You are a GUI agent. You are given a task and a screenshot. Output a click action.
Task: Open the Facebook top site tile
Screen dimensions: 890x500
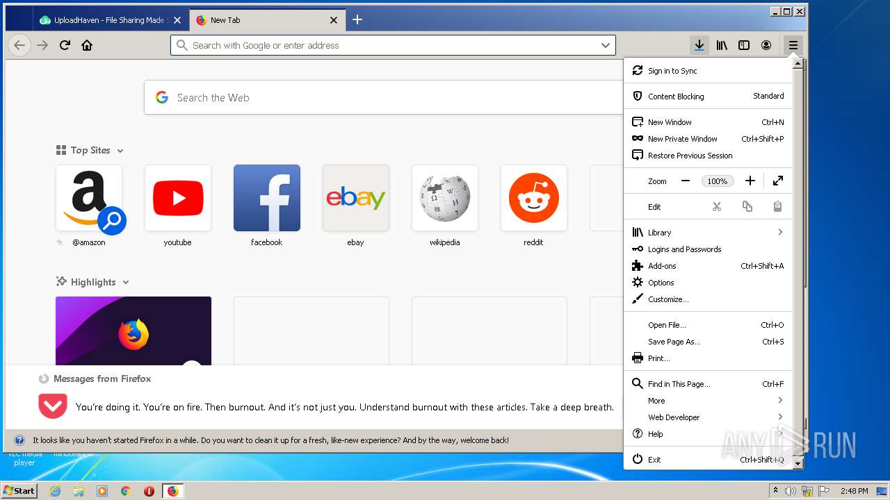pos(267,198)
